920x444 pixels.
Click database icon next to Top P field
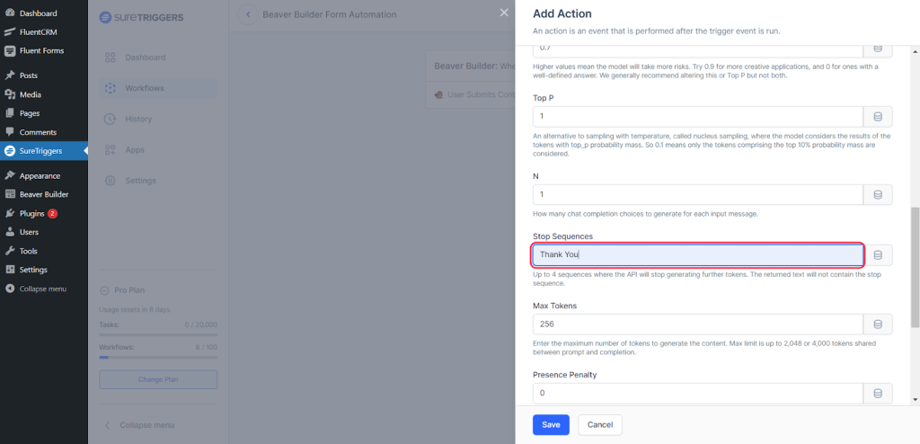[x=878, y=117]
